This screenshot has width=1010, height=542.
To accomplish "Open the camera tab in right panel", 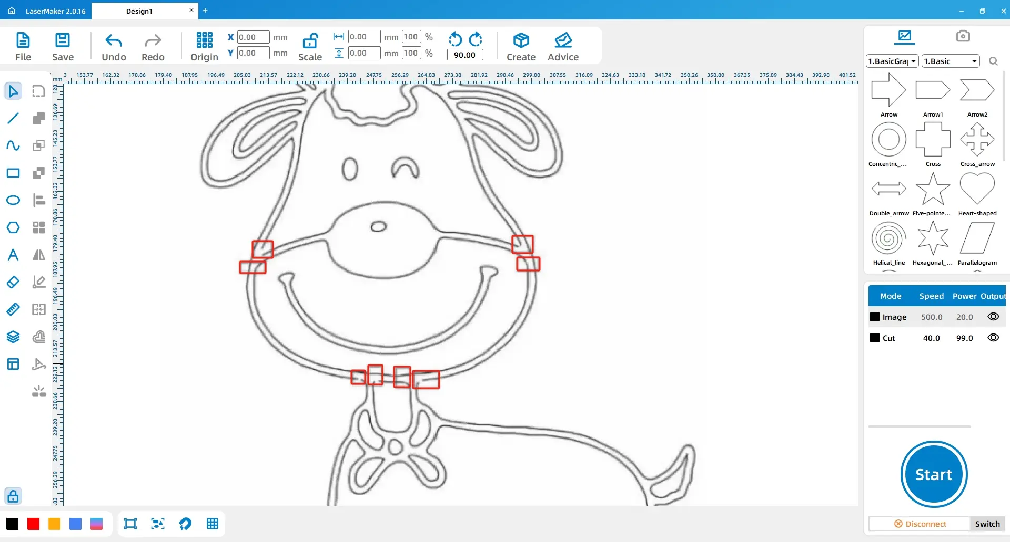I will click(963, 36).
